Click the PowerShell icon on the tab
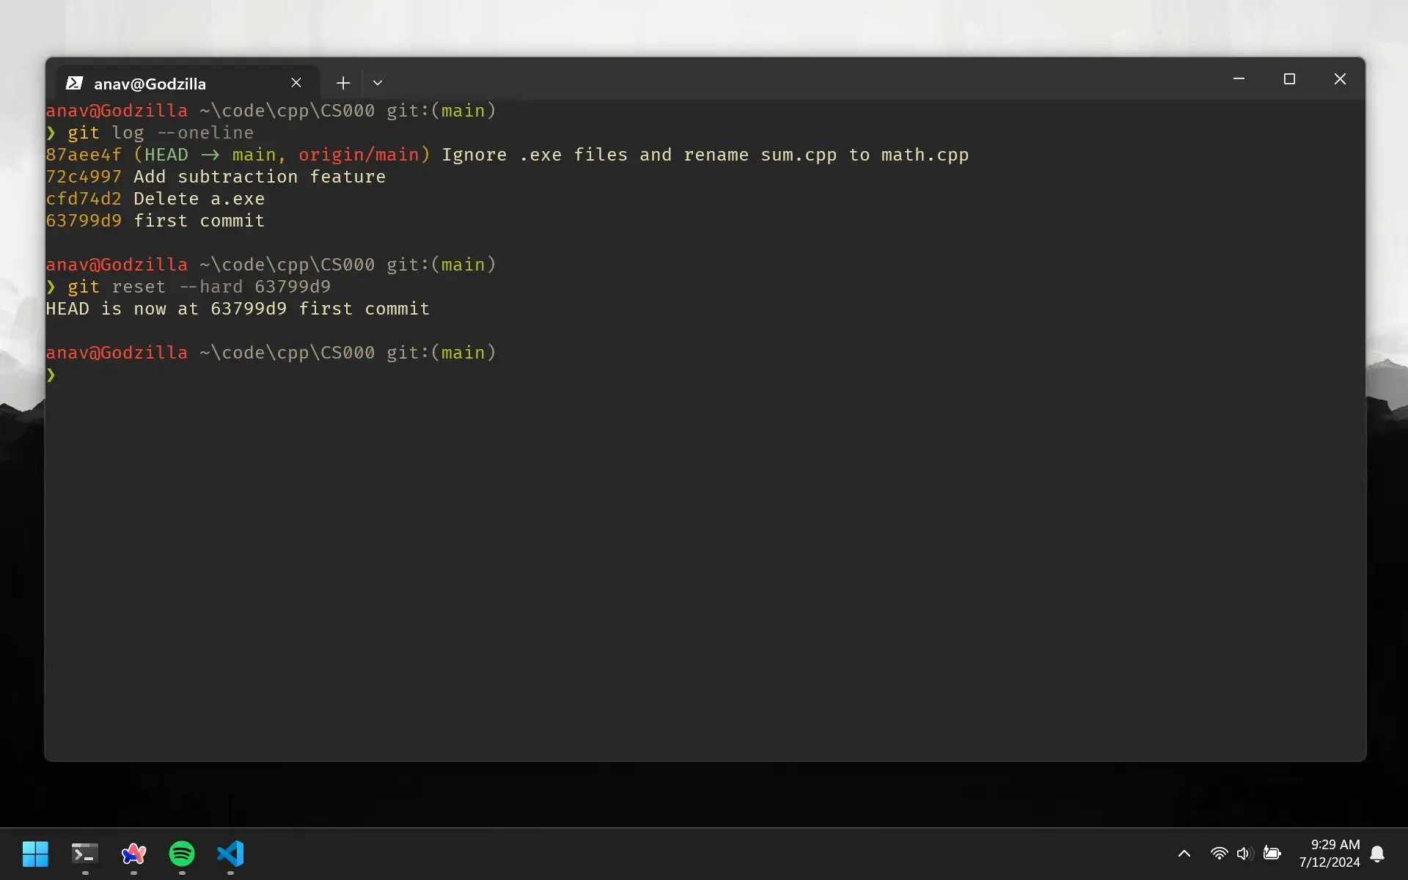 [74, 83]
